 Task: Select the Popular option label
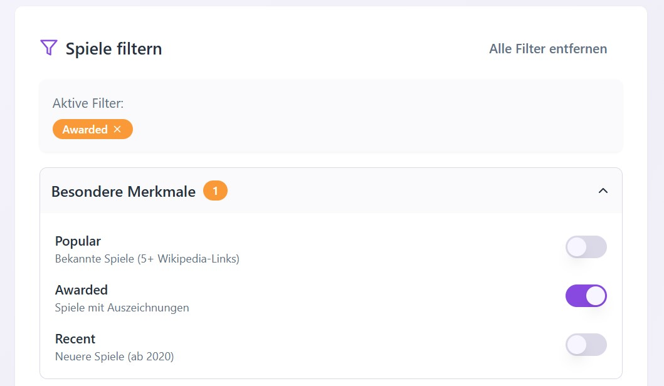[78, 241]
